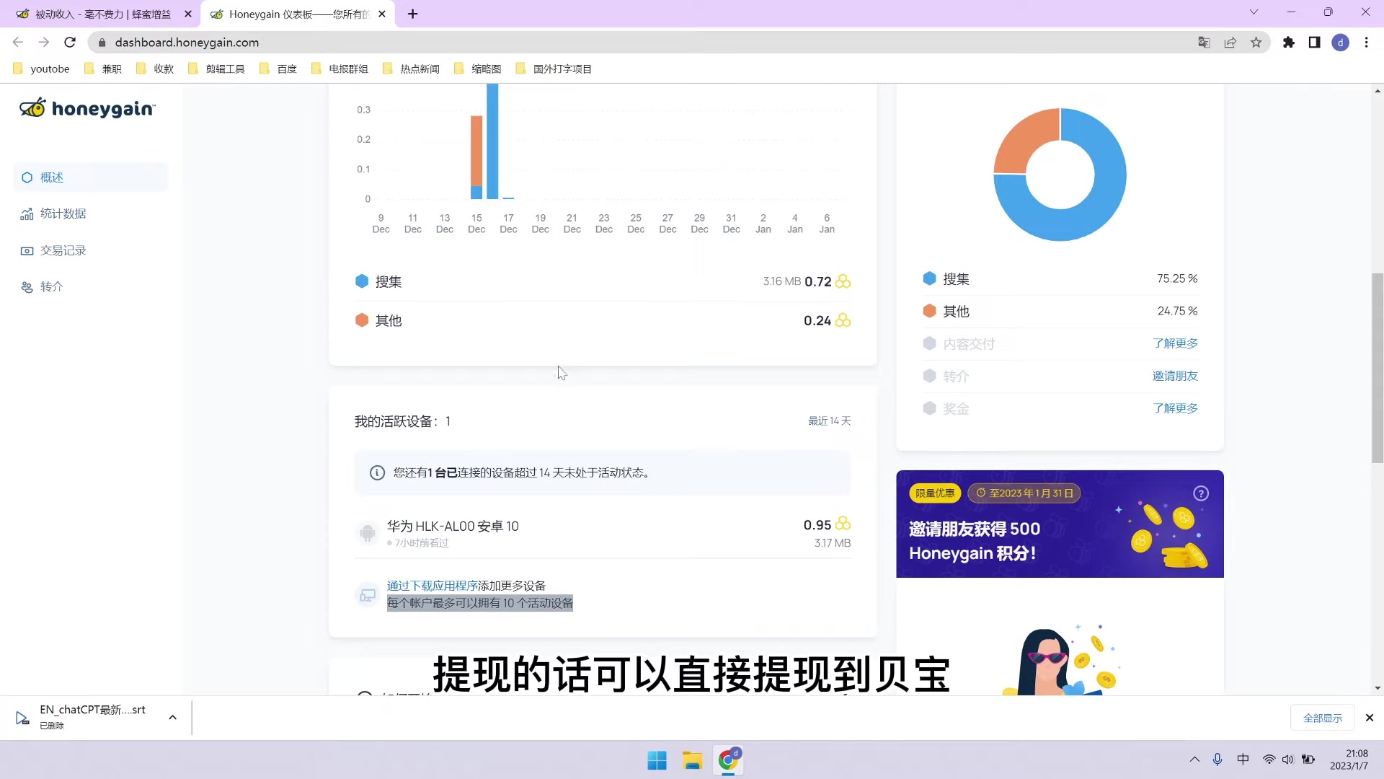Click the 交易记录 cash icon
Image resolution: width=1384 pixels, height=779 pixels.
point(27,251)
